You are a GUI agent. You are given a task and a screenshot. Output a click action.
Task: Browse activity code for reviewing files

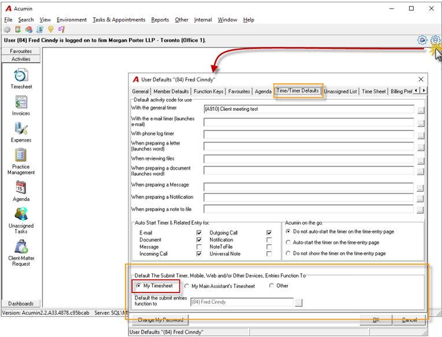(420, 161)
